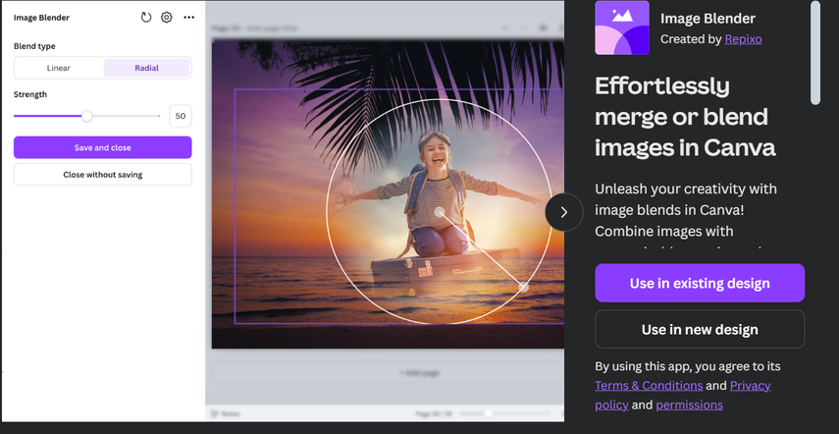Screen dimensions: 839x434
Task: Open the Repixo creator link
Action: click(743, 39)
